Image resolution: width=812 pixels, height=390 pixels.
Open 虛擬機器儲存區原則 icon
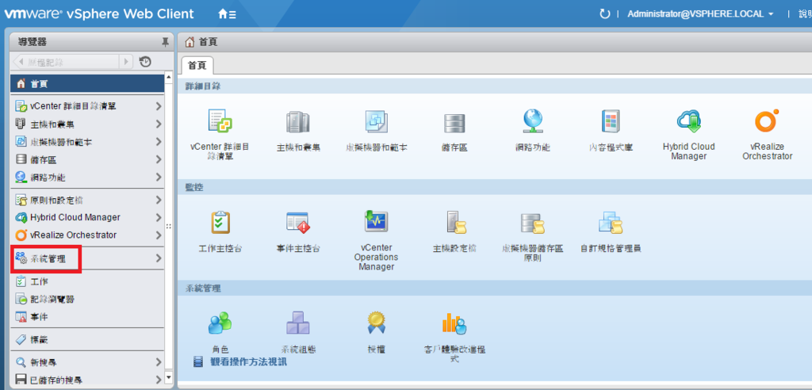[533, 224]
